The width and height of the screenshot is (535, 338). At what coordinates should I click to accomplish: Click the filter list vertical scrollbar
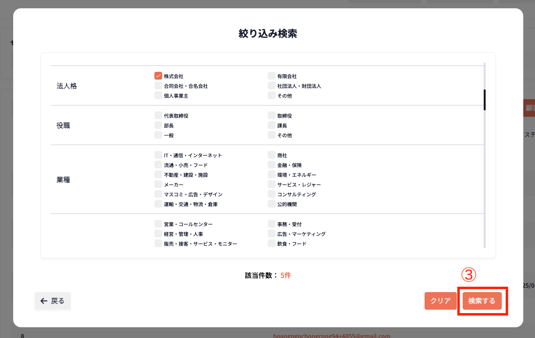tap(485, 100)
